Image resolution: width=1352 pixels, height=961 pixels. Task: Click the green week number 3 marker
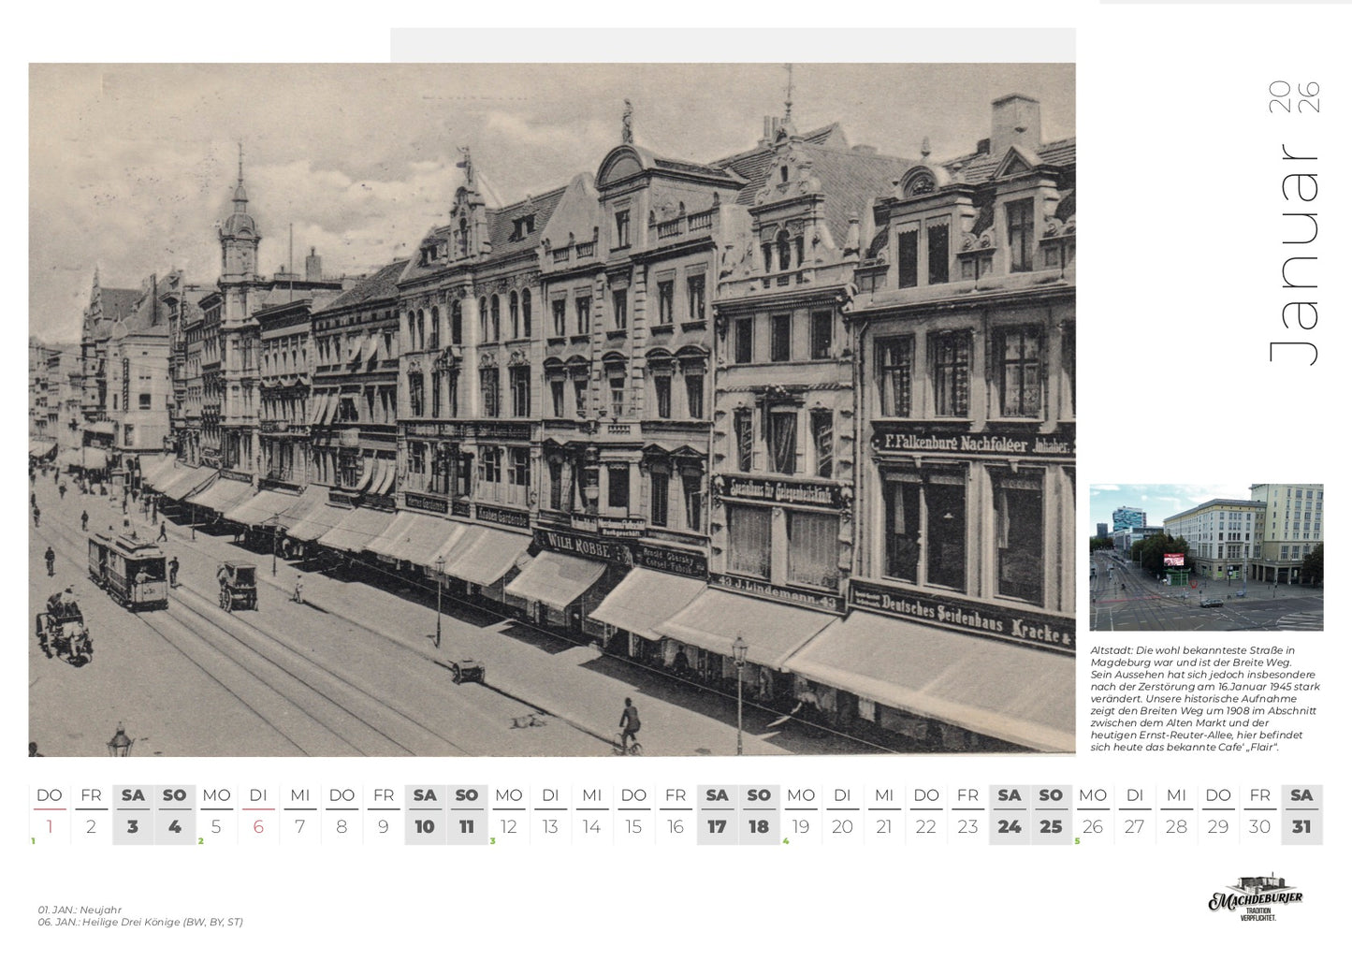490,840
